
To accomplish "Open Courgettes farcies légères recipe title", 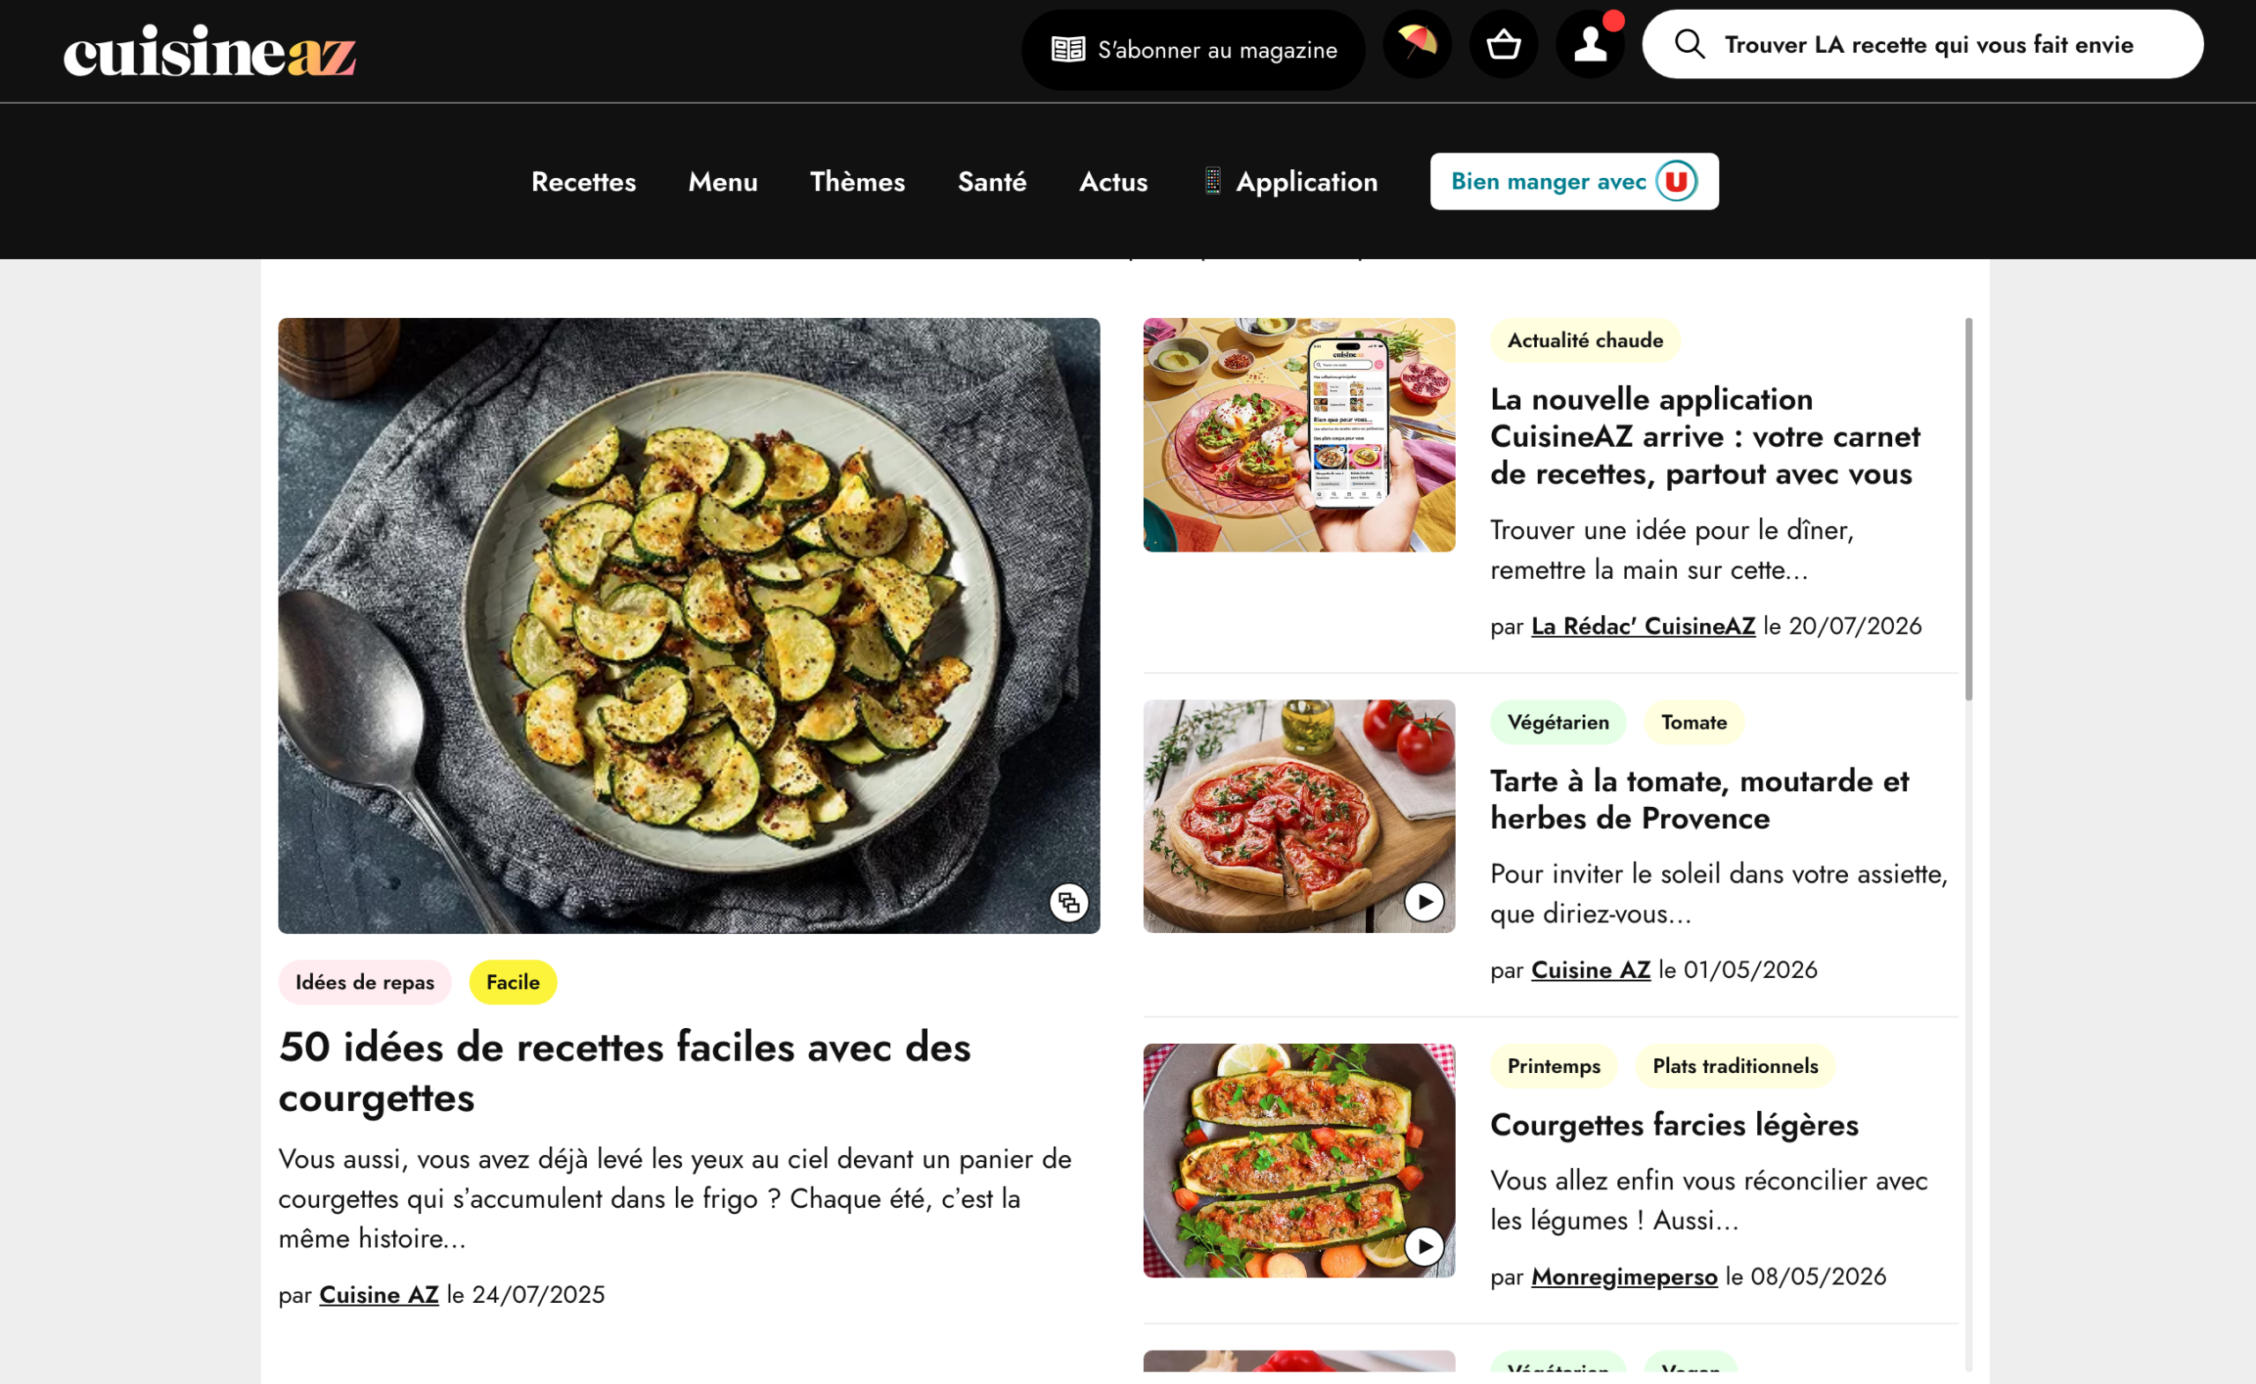I will pyautogui.click(x=1673, y=1125).
